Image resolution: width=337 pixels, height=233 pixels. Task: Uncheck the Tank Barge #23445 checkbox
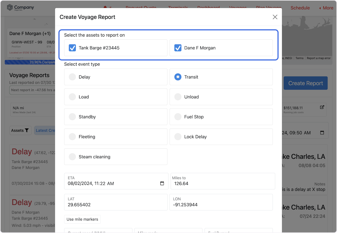point(72,48)
